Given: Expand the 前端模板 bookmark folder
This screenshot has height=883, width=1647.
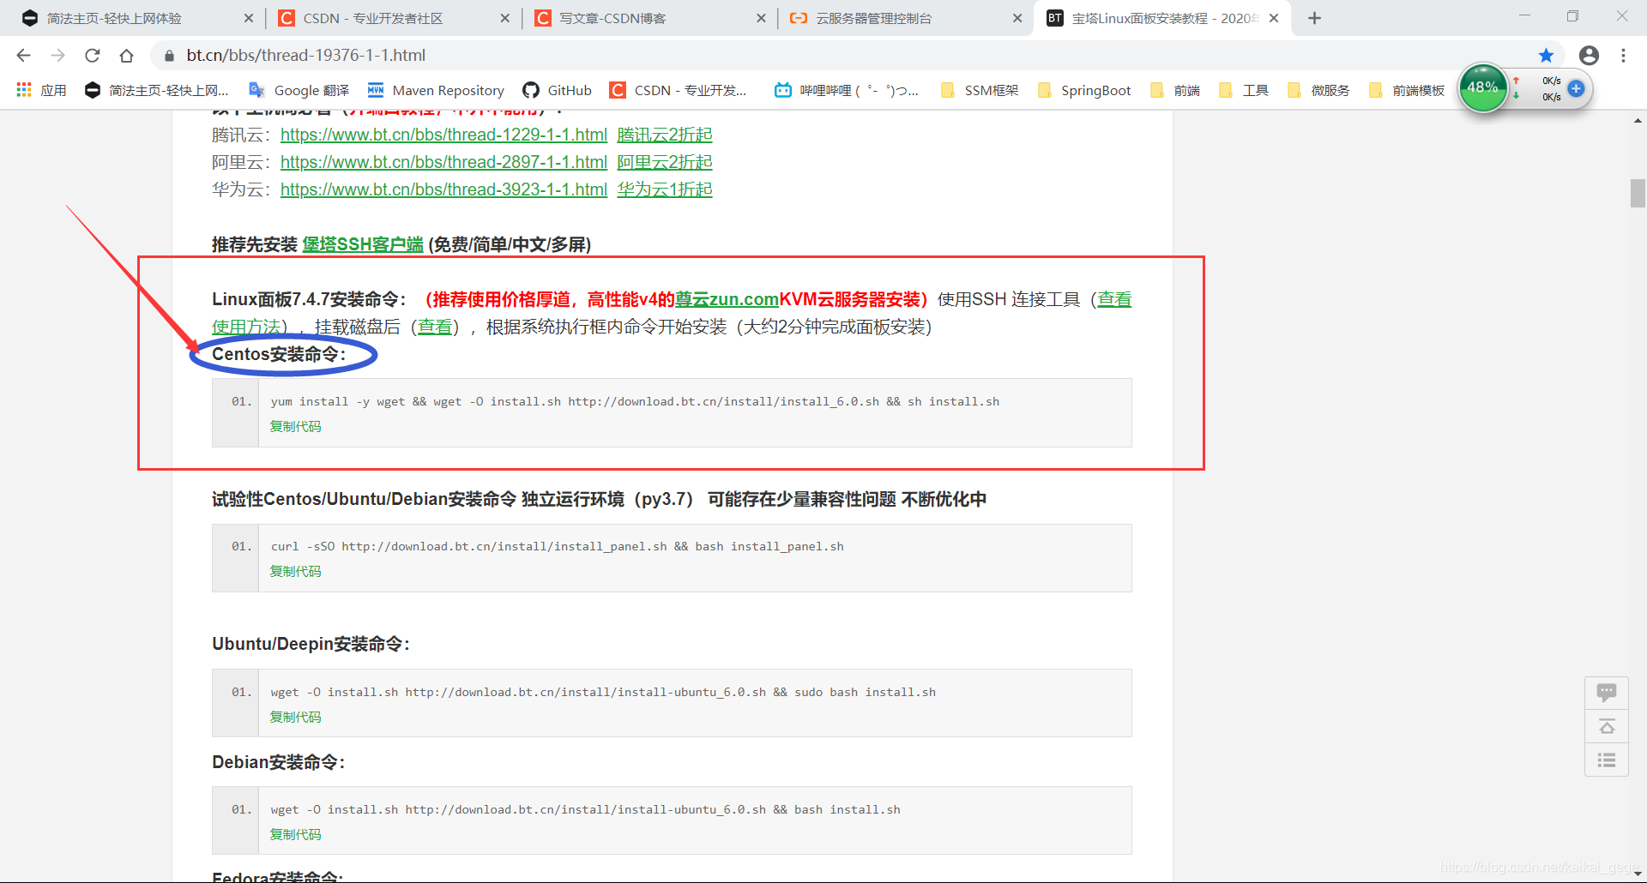Looking at the screenshot, I should tap(1407, 90).
